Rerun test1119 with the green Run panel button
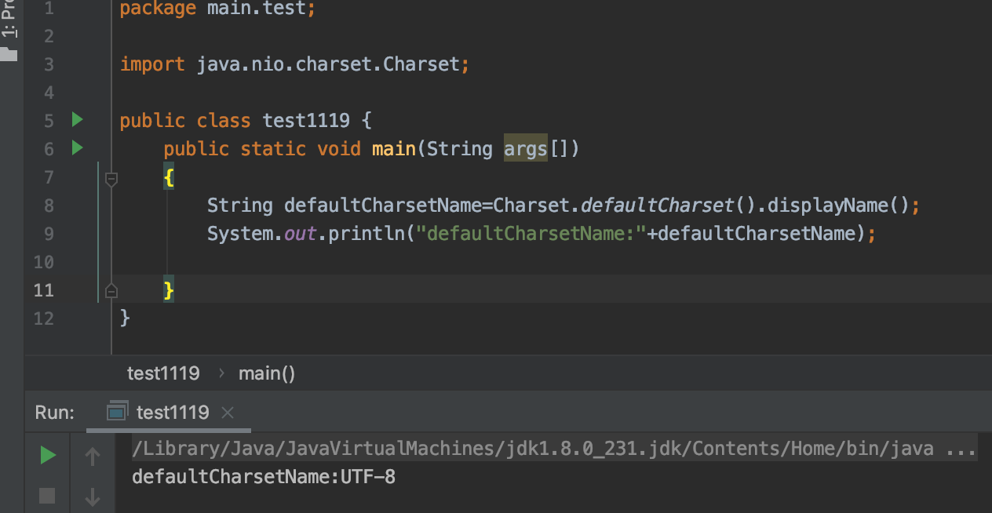Screen dimensions: 992x513 click(x=48, y=455)
